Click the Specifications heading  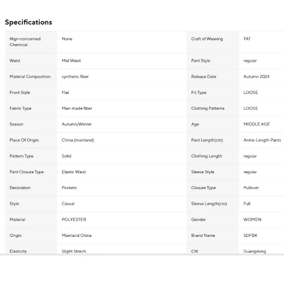[28, 22]
